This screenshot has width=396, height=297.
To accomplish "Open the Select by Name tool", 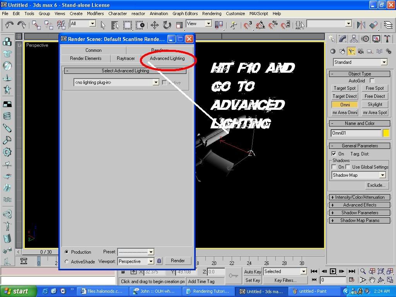I will click(115, 25).
